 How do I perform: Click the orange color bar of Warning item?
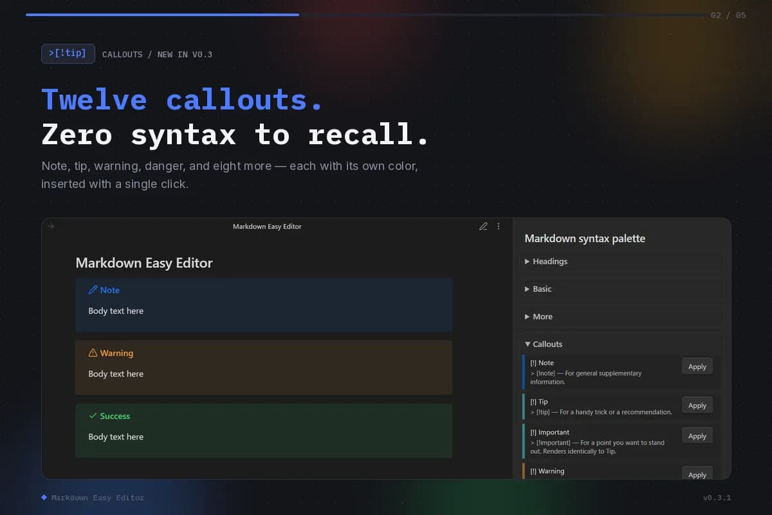[x=524, y=471]
